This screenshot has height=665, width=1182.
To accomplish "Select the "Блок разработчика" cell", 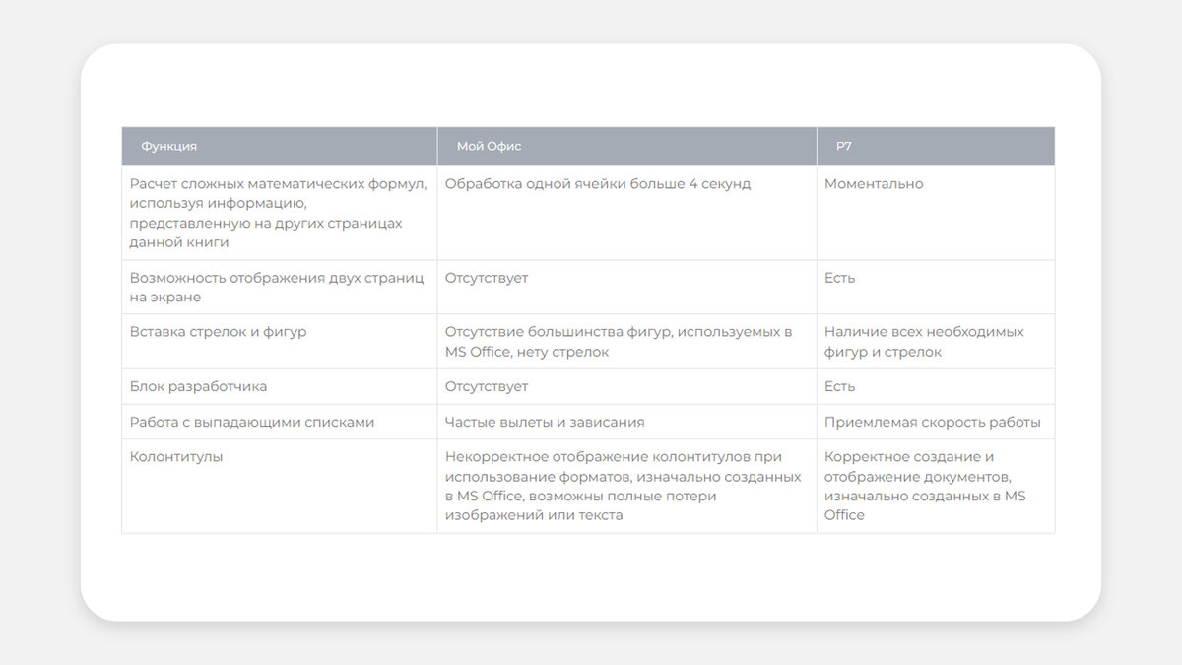I will 280,386.
